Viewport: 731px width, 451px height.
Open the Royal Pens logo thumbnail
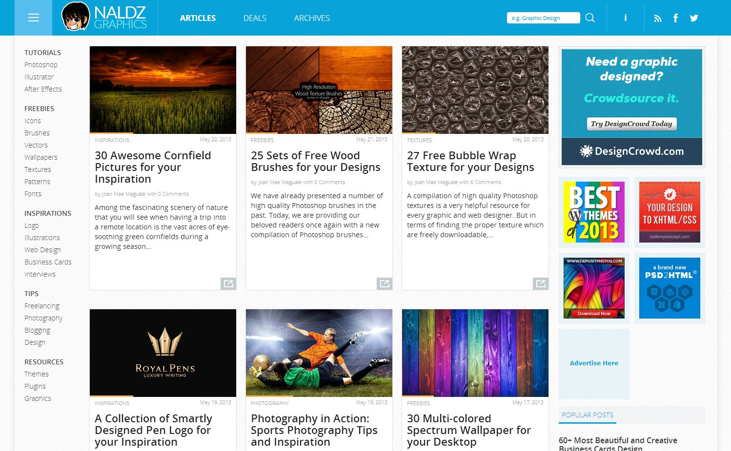point(163,353)
